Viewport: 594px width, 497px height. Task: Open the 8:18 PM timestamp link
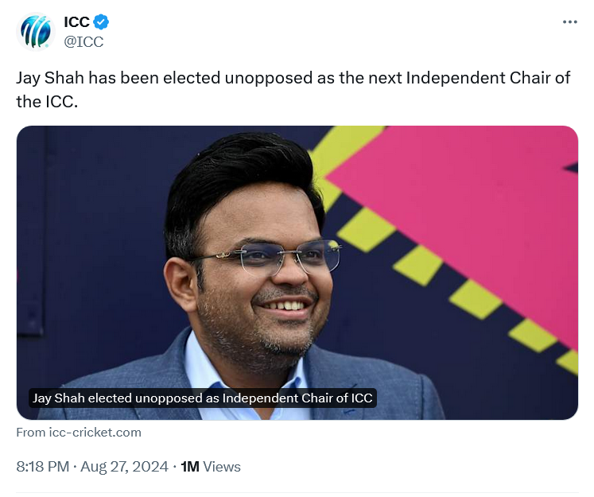click(x=43, y=467)
